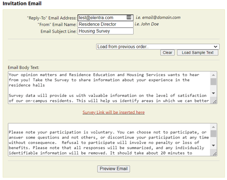Click the lower textarea scroll down arrow

pos(214,145)
